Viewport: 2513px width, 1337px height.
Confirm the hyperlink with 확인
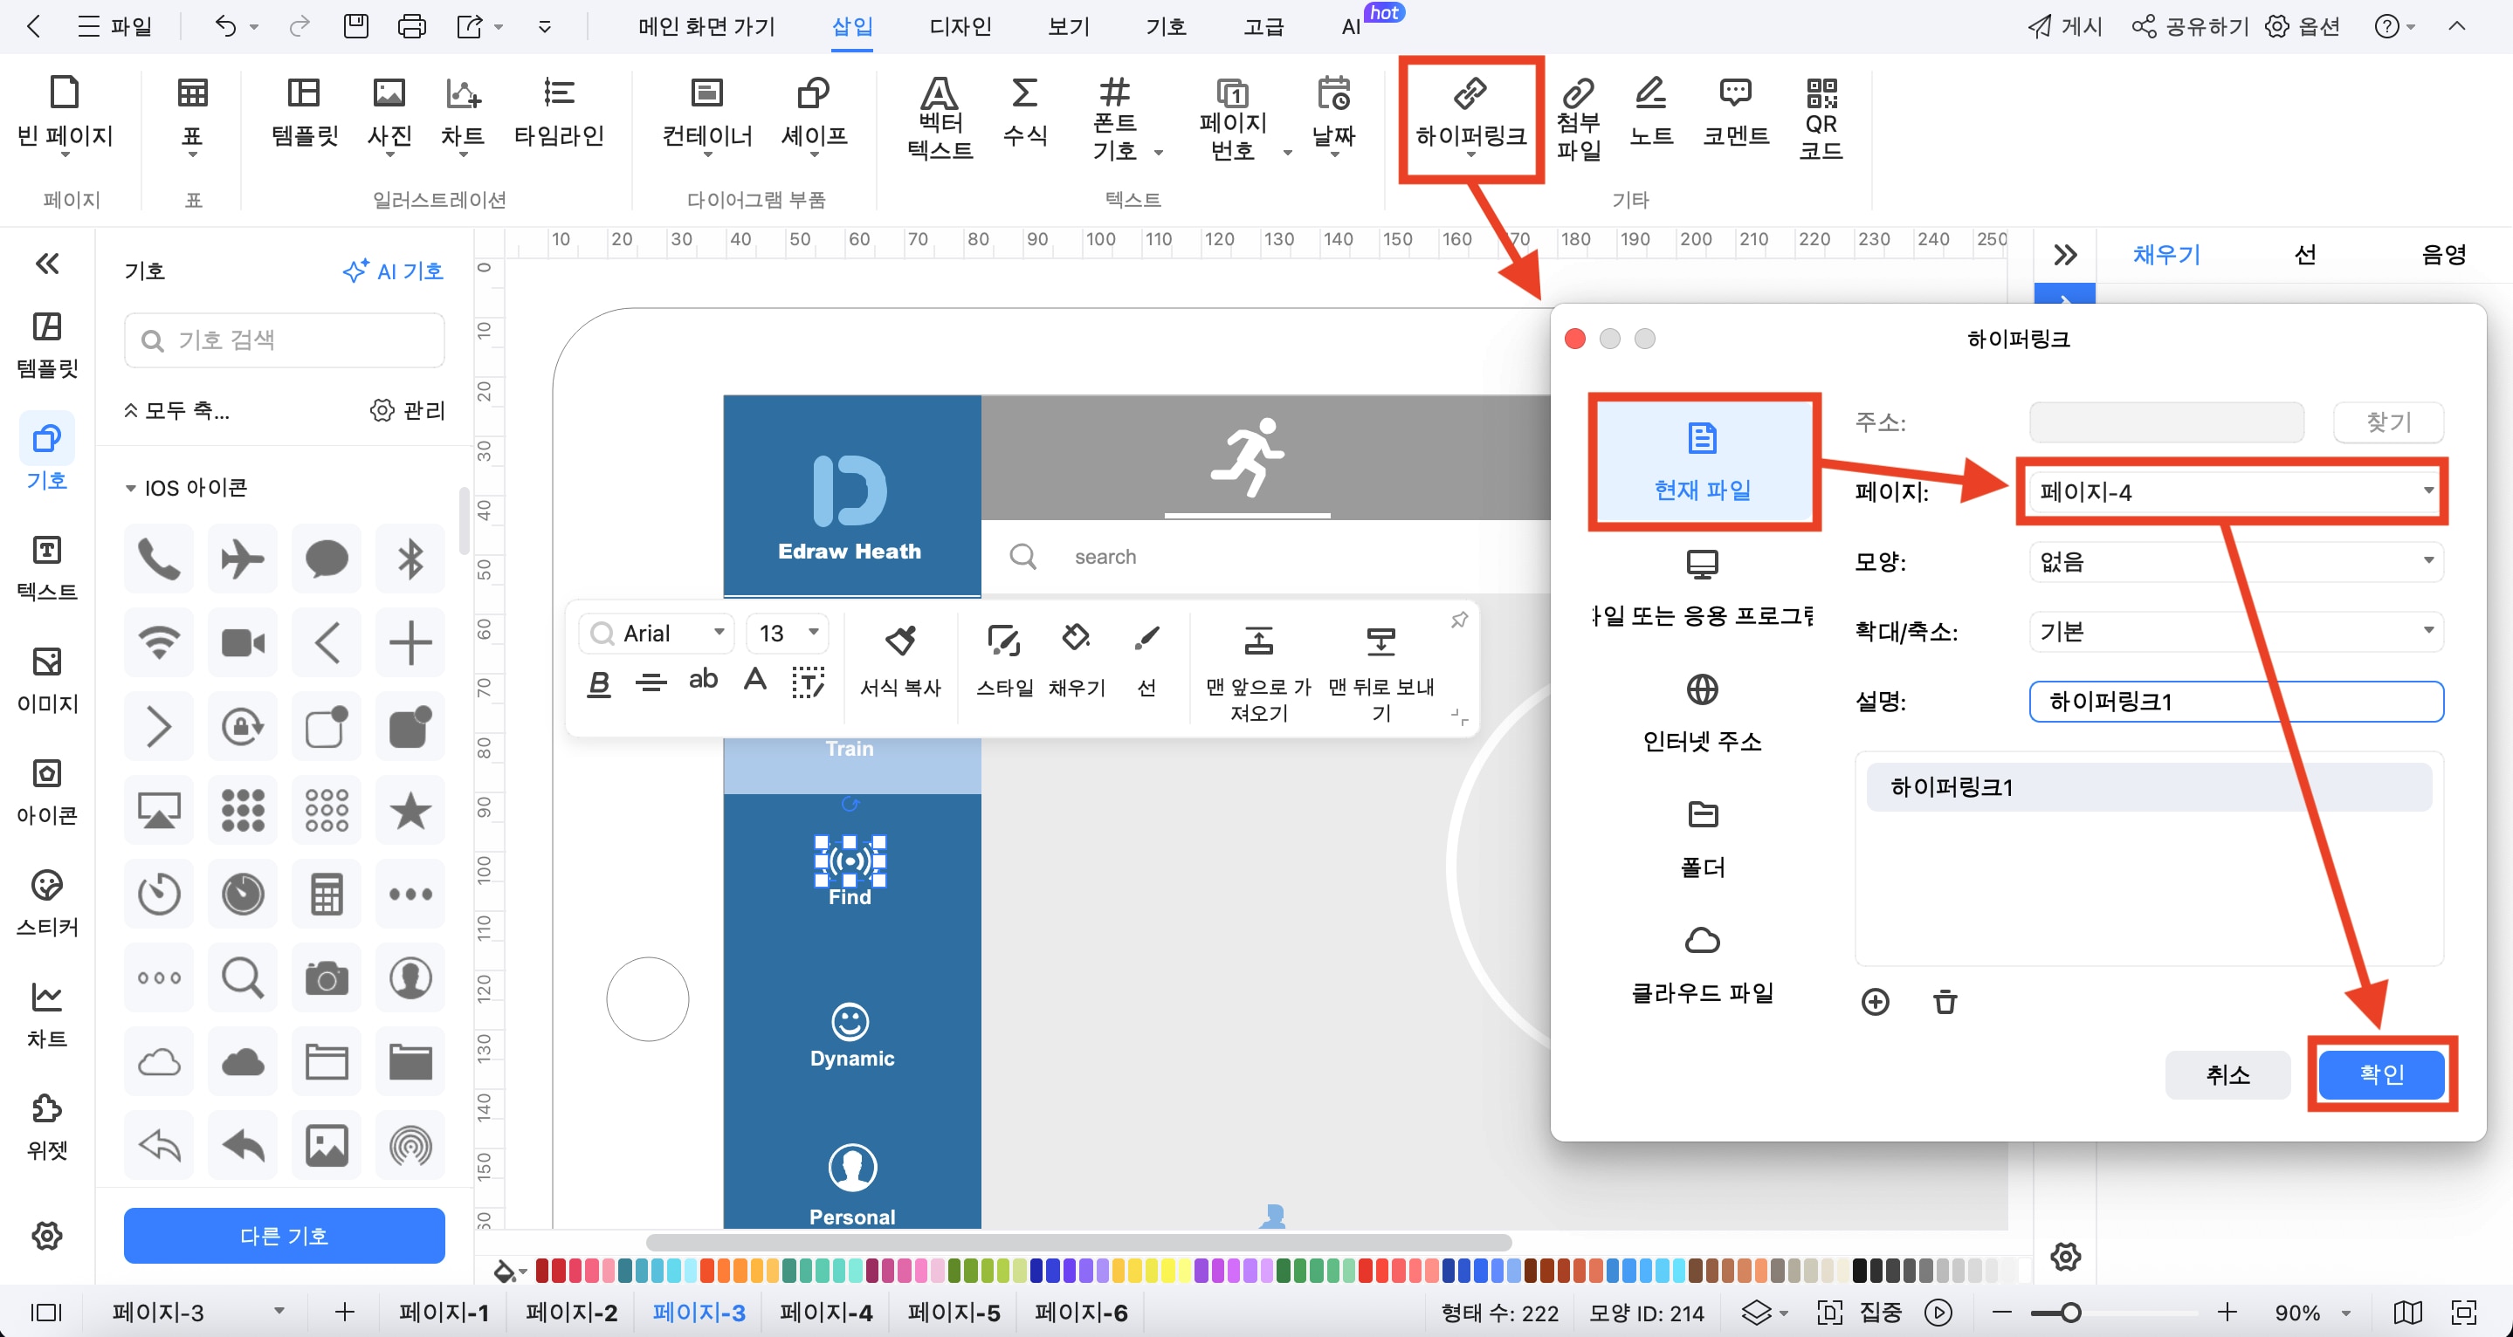2380,1073
